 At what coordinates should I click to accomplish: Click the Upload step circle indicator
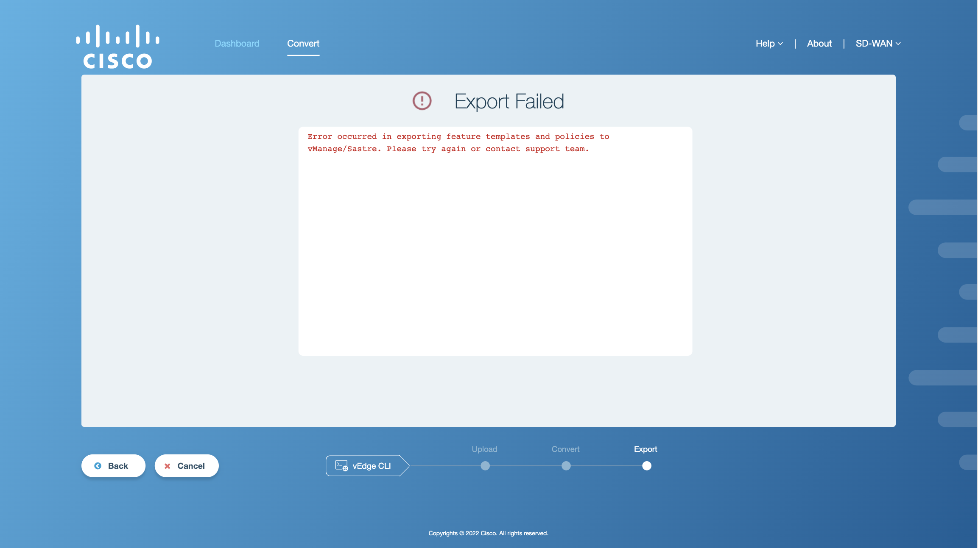484,465
